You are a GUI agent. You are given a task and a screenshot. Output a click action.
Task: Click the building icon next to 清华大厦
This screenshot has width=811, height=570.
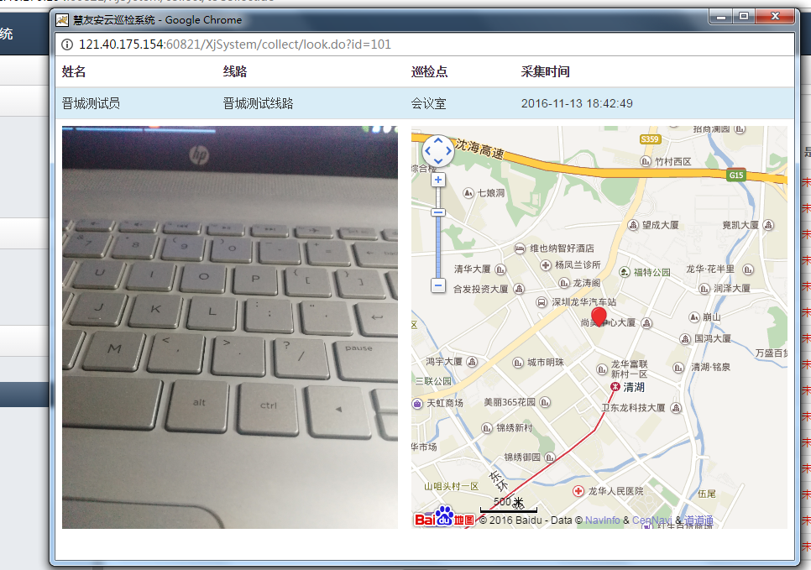click(500, 270)
